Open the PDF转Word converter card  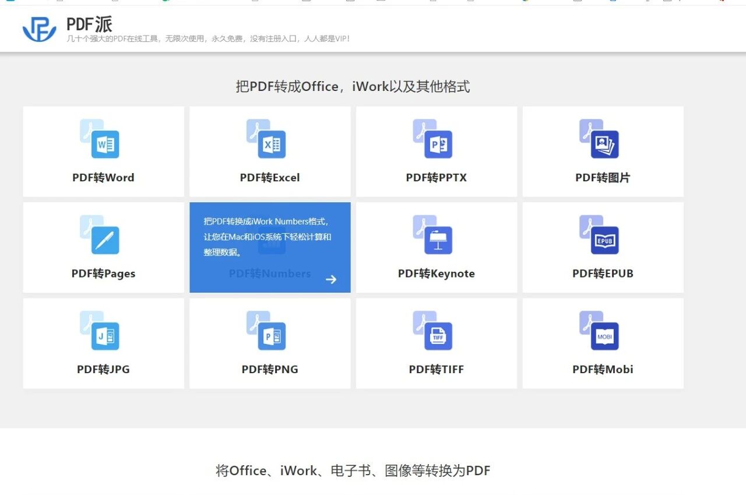click(103, 151)
